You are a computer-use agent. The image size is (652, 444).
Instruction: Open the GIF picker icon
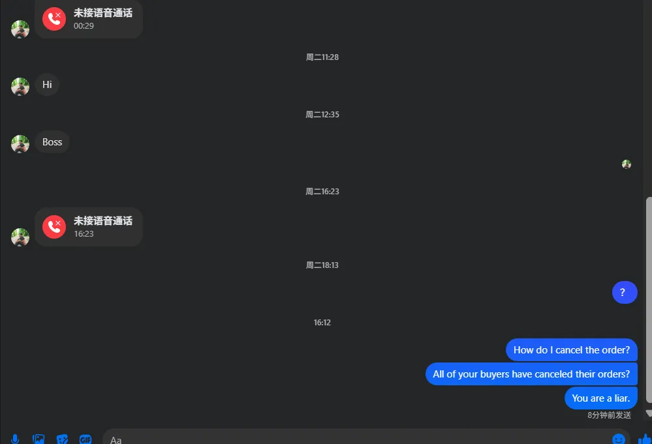[x=85, y=439]
